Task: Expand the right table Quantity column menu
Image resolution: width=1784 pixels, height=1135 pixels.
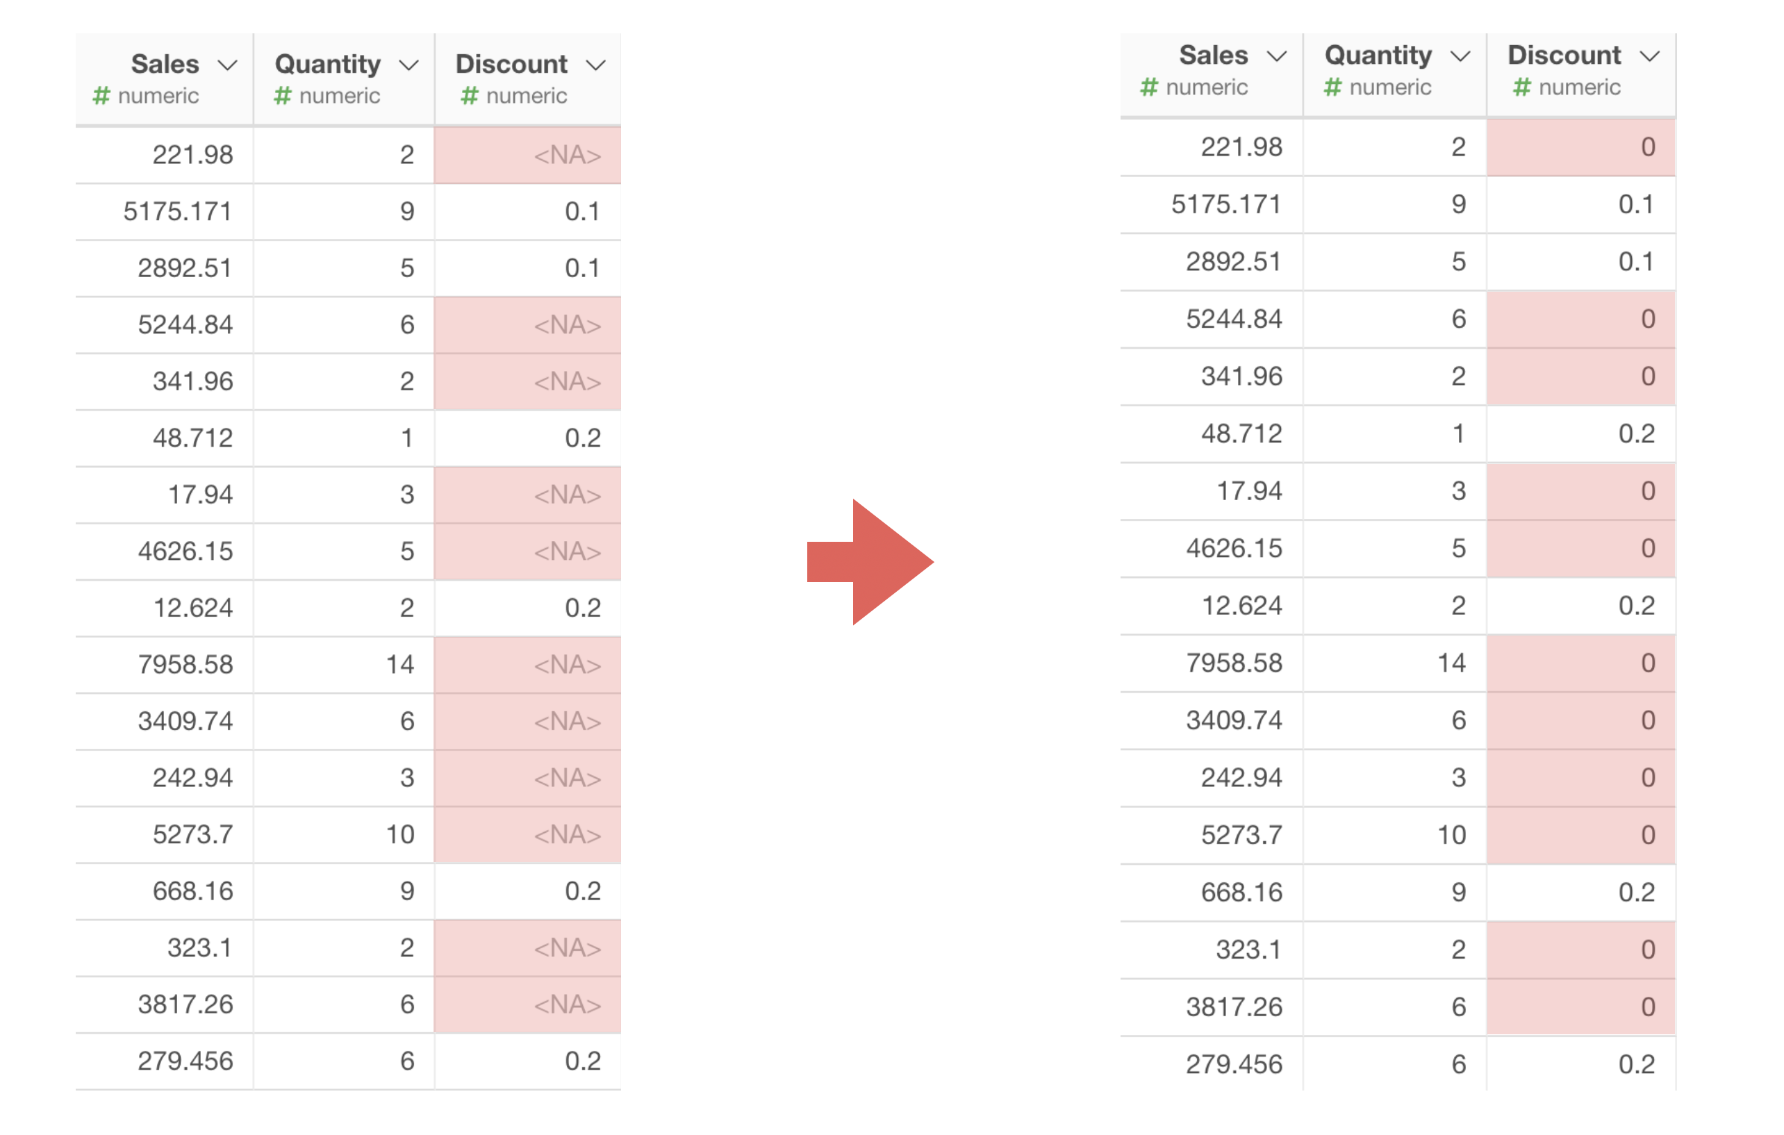Action: (1460, 56)
